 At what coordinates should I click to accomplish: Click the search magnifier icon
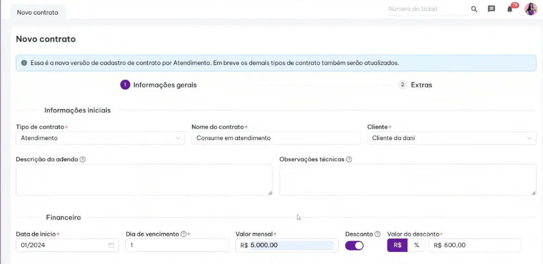474,9
